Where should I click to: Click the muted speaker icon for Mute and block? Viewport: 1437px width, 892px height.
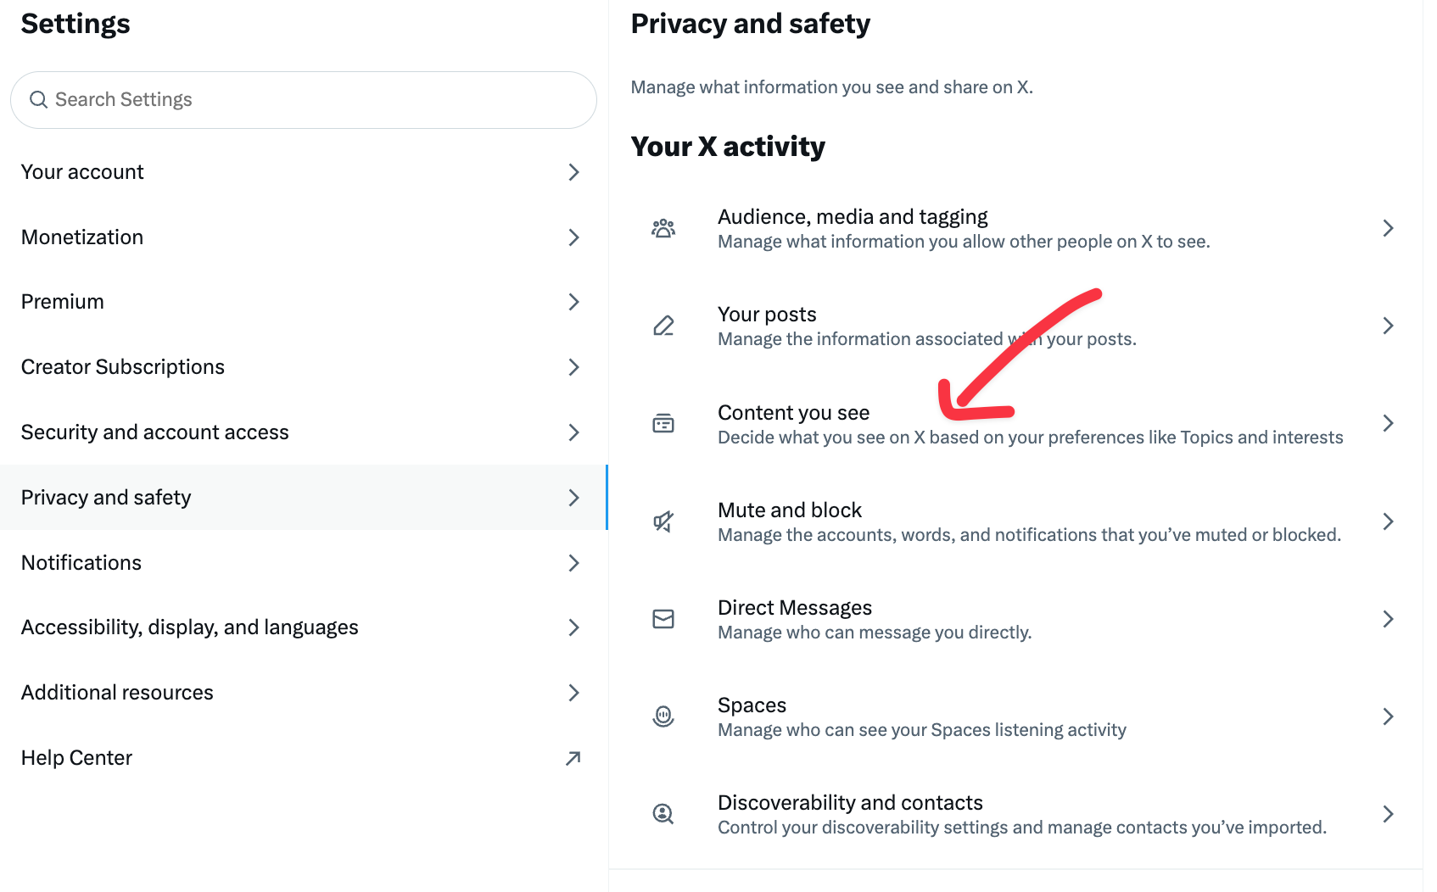(x=663, y=521)
